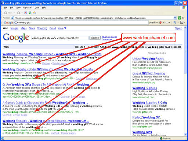
Task: Click the vertical scrollbar thumb
Action: pyautogui.click(x=185, y=51)
